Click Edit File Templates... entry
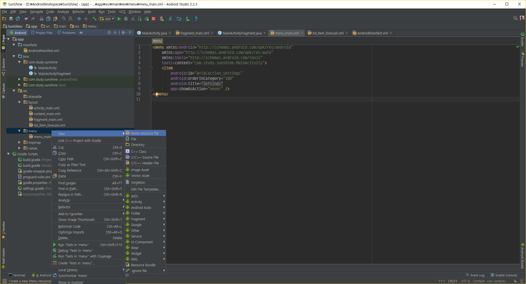Screen dimensions: 526x284 [x=145, y=189]
